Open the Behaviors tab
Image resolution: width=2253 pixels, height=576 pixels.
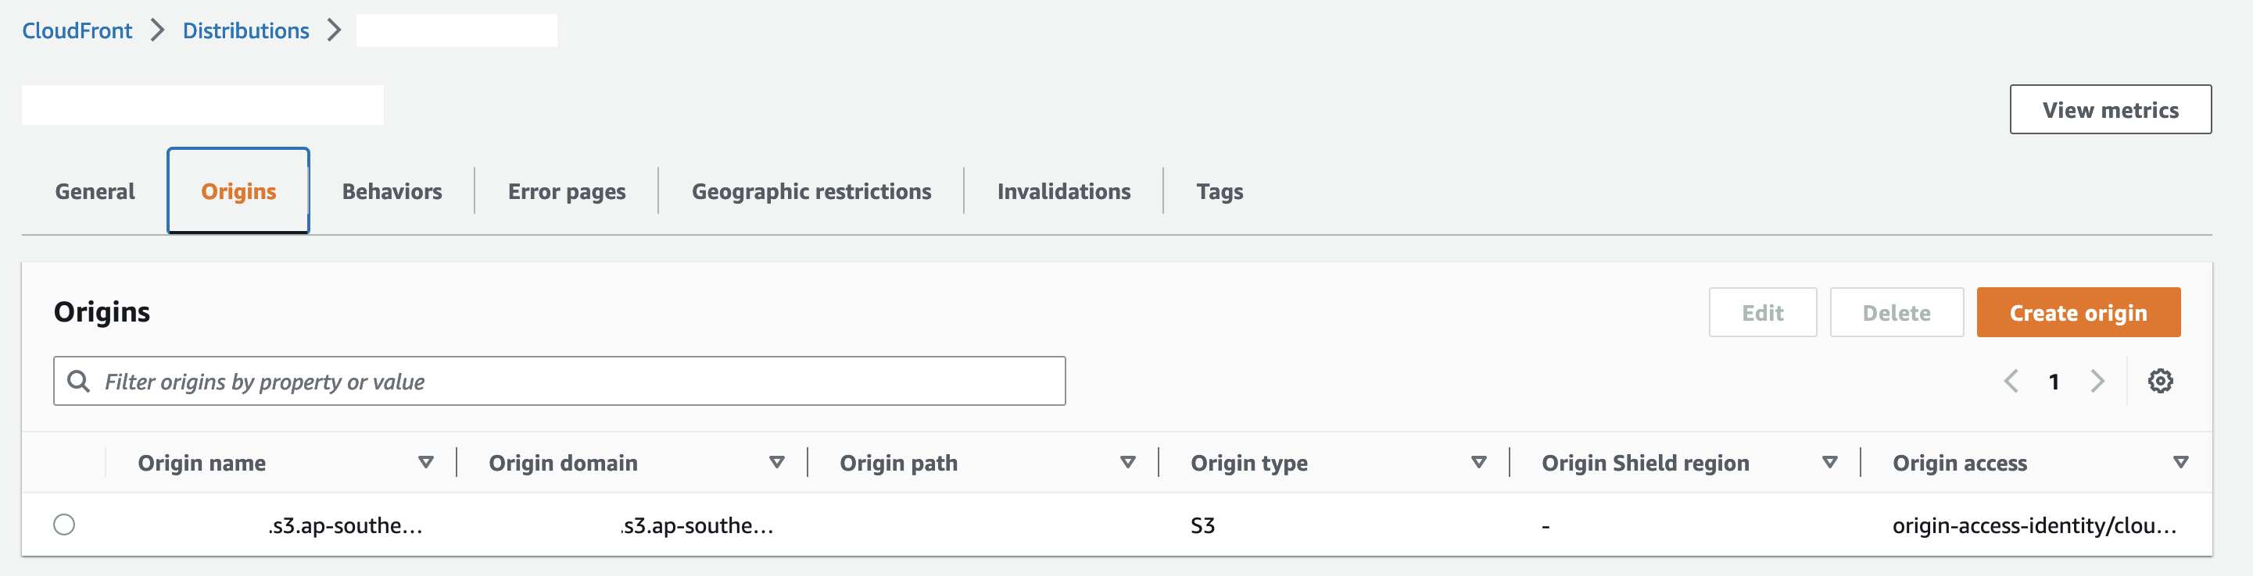(392, 191)
